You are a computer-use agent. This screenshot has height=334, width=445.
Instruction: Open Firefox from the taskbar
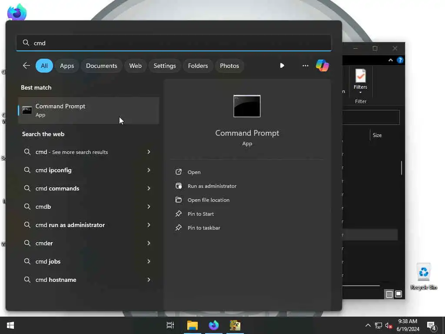pos(214,325)
